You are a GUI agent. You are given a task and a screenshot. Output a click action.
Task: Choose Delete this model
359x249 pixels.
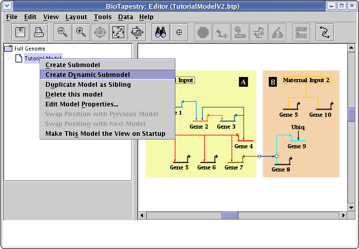click(74, 95)
